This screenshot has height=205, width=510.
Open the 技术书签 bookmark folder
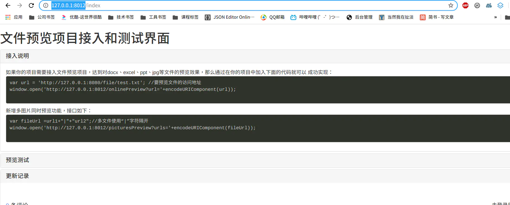pyautogui.click(x=121, y=17)
